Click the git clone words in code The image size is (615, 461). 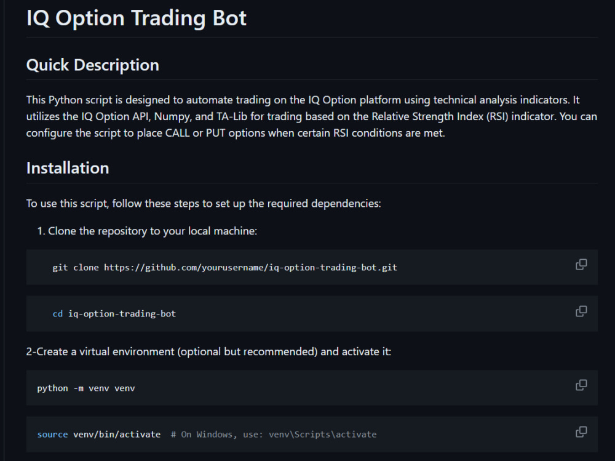coord(75,268)
